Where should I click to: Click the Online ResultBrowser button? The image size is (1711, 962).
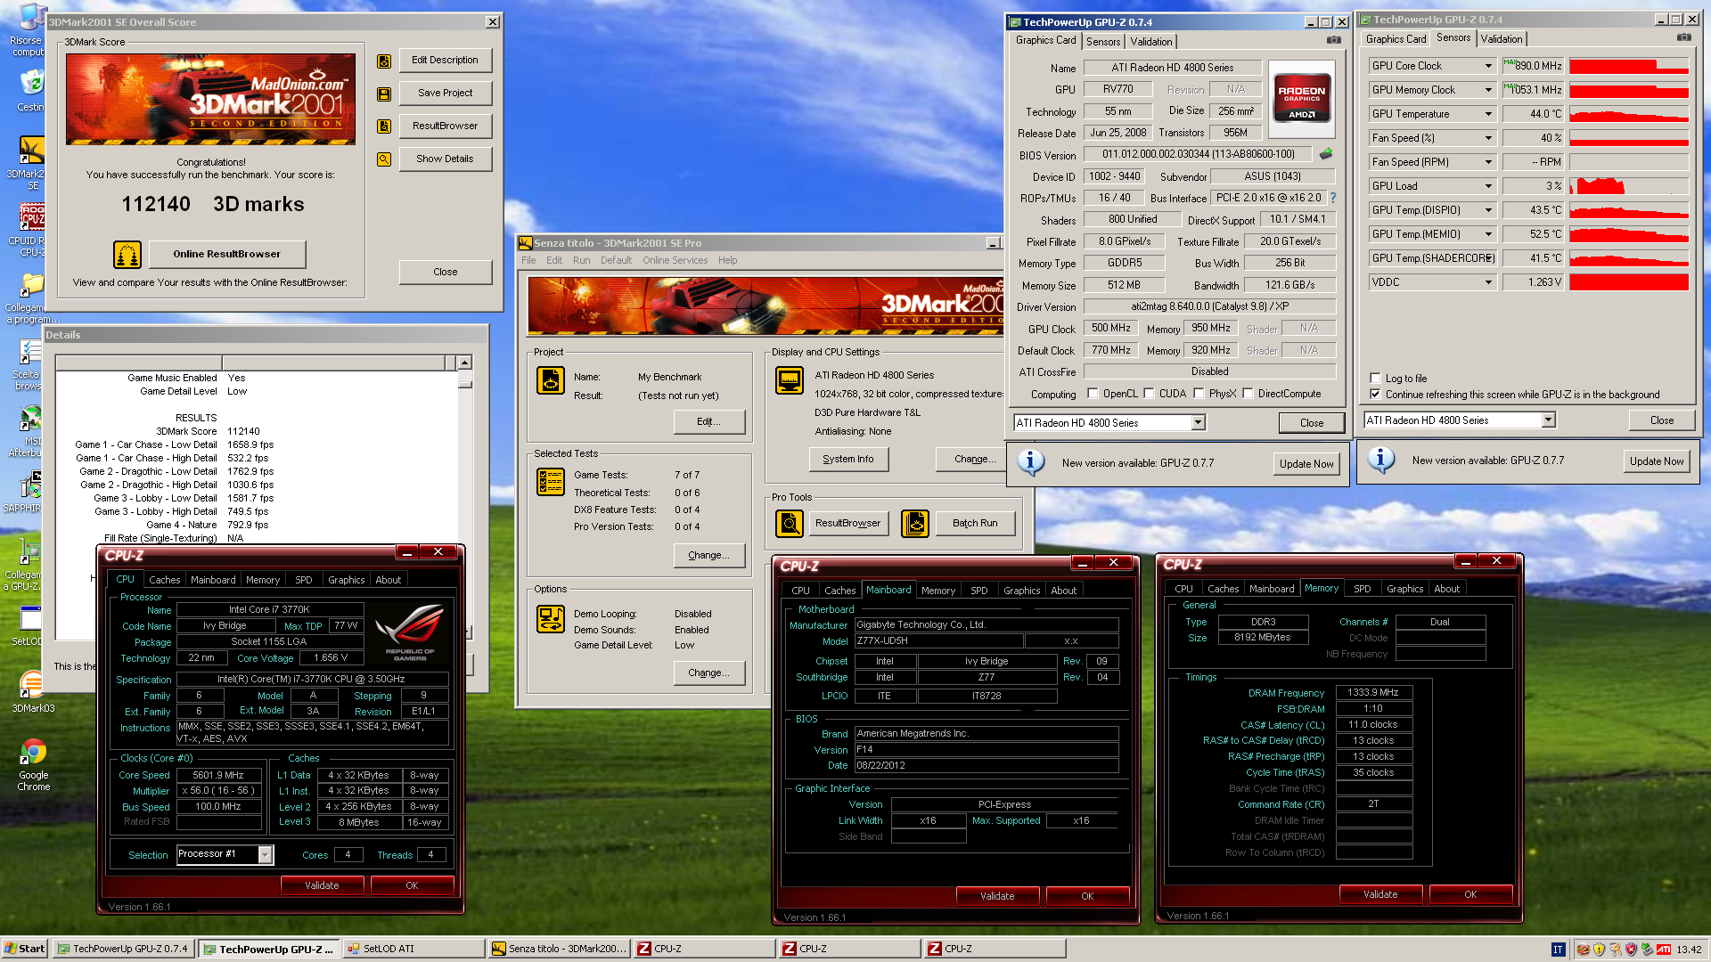click(226, 254)
